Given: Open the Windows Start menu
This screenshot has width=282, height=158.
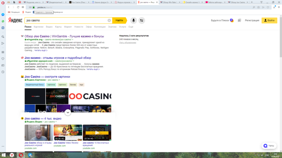Looking at the screenshot, I should 3,155.
